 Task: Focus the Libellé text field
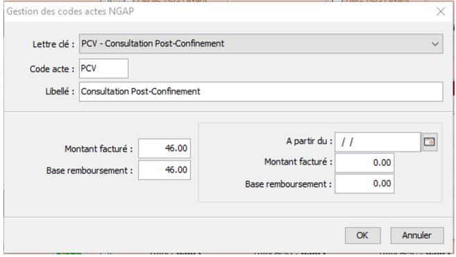(261, 92)
